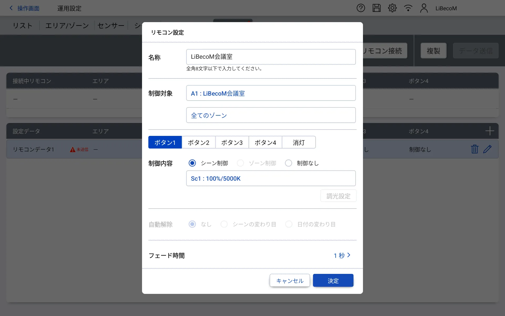The image size is (505, 316).
Task: Click the Wi-Fi status icon
Action: [408, 8]
